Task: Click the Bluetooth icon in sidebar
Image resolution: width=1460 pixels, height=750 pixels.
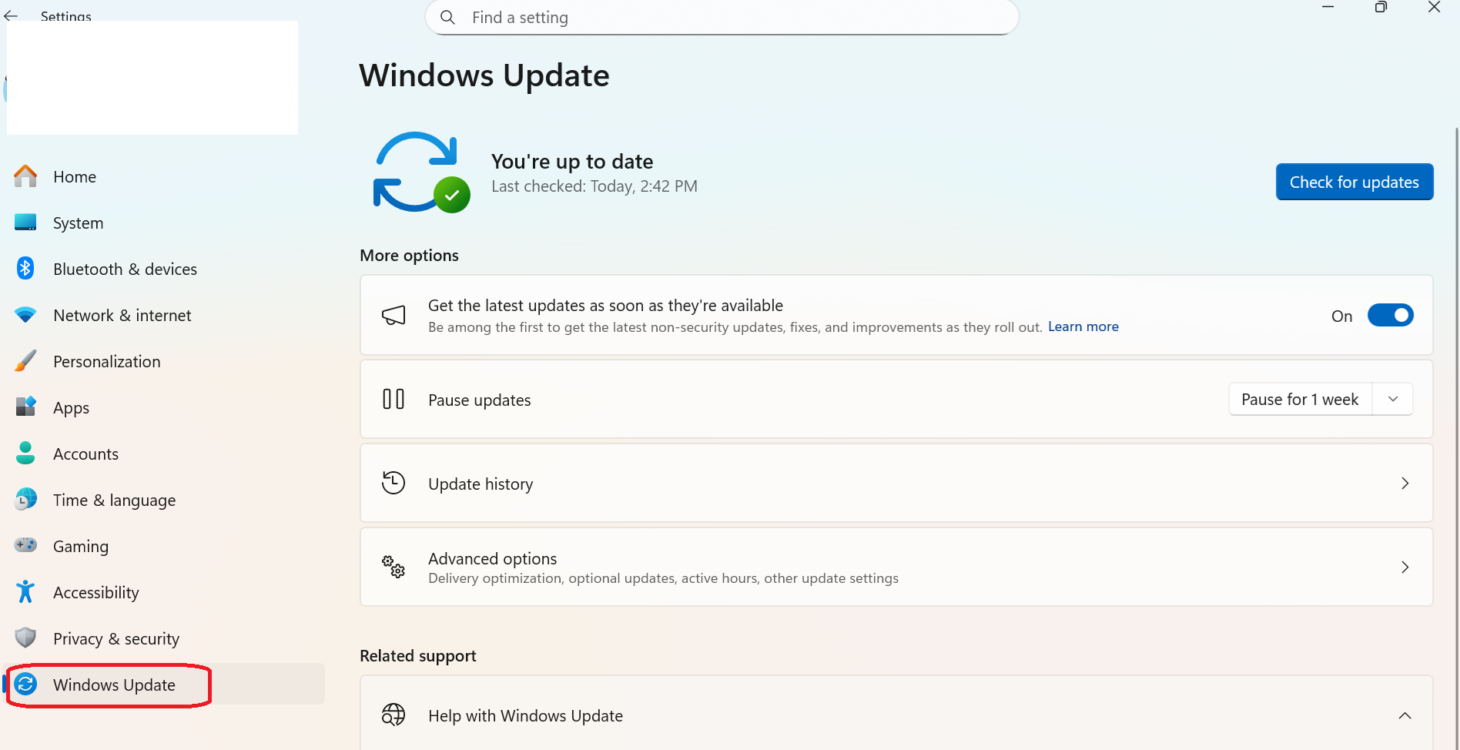Action: [x=25, y=268]
